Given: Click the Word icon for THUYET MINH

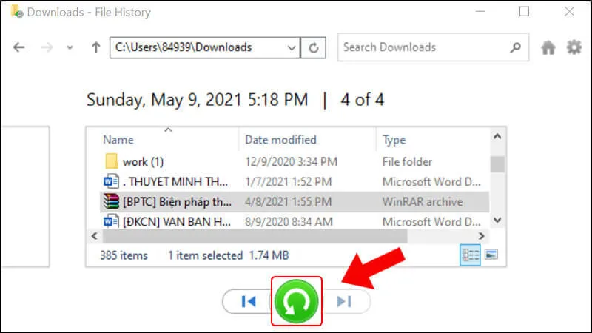Looking at the screenshot, I should click(112, 181).
